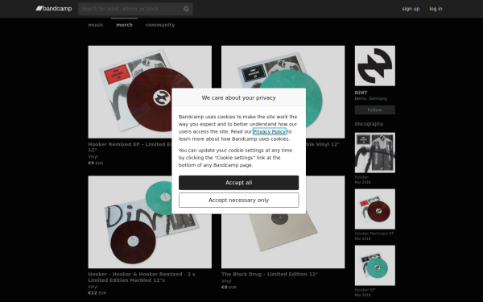483x302 pixels.
Task: Open the log in link
Action: tap(436, 9)
